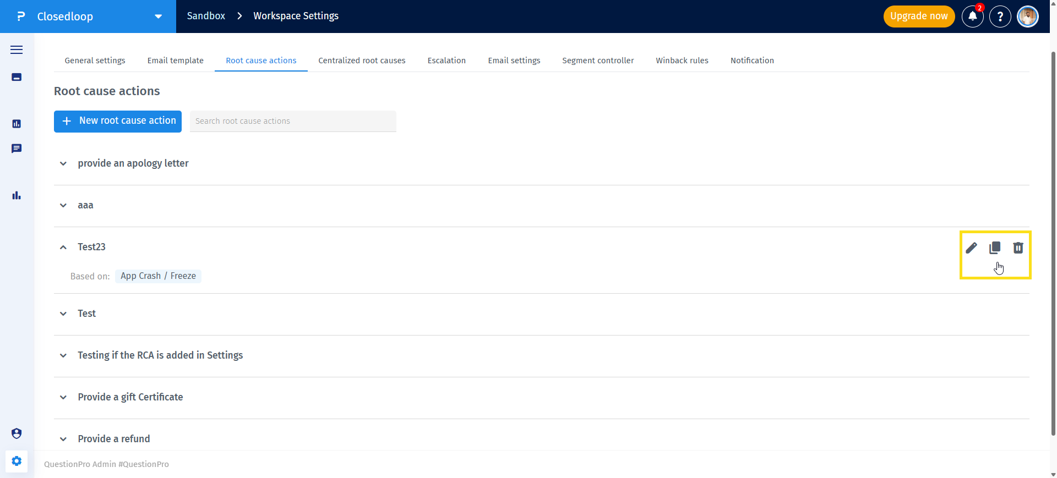Duplicate the Test23 root cause action

point(995,248)
